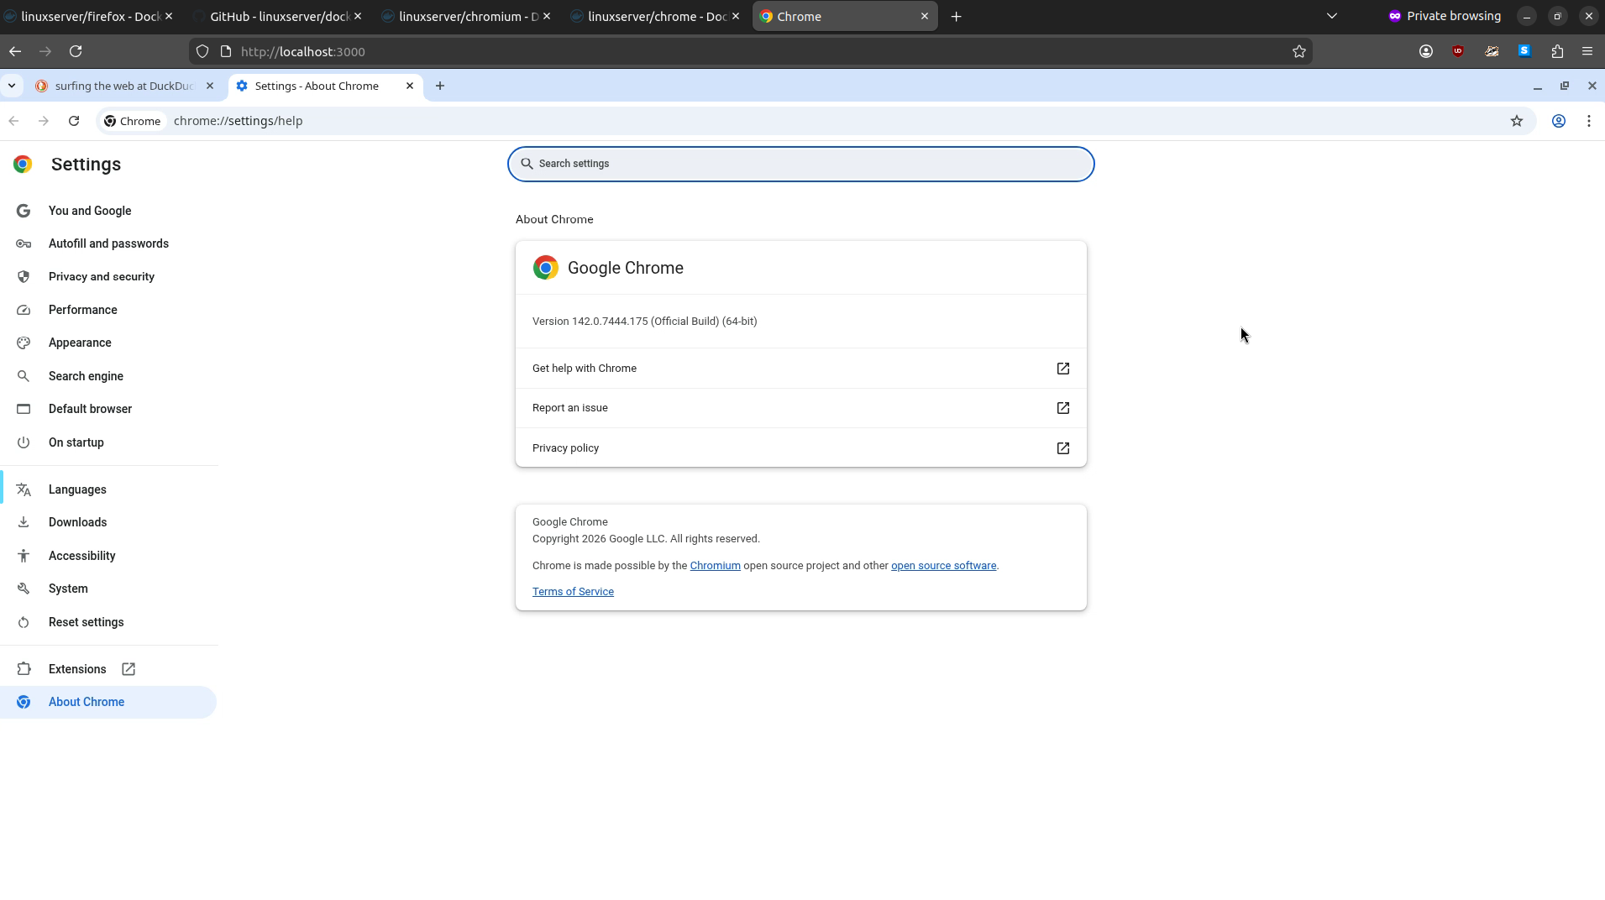Viewport: 1605px width, 900px height.
Task: Open the Privacy Badger extension popup
Action: coord(1493,51)
